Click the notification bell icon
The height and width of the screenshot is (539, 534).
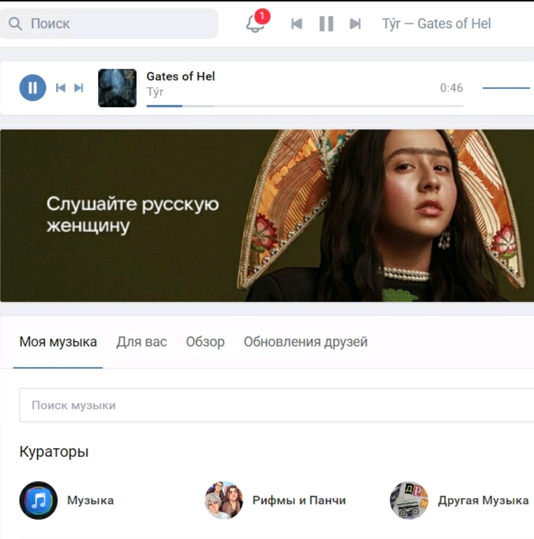tap(255, 24)
